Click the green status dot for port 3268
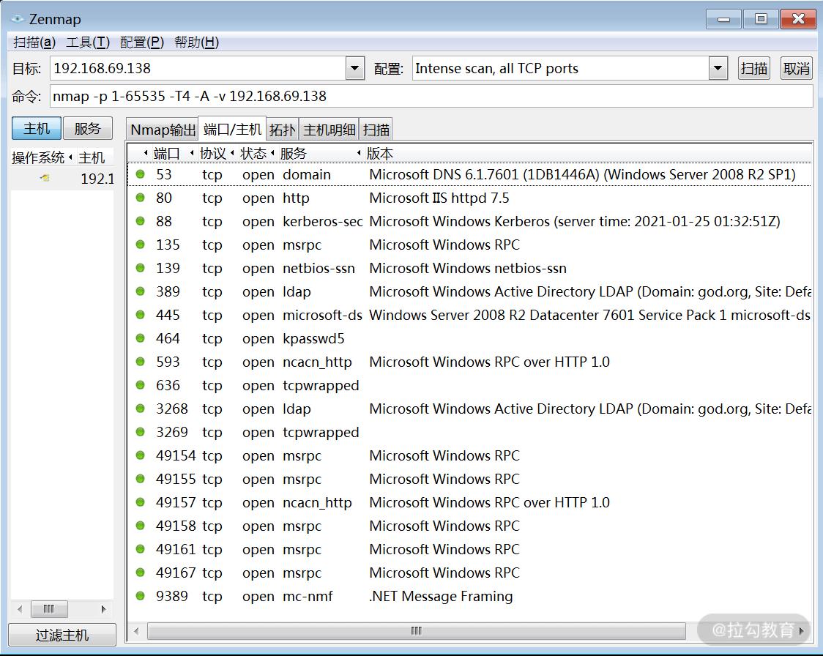This screenshot has width=823, height=656. click(x=140, y=409)
